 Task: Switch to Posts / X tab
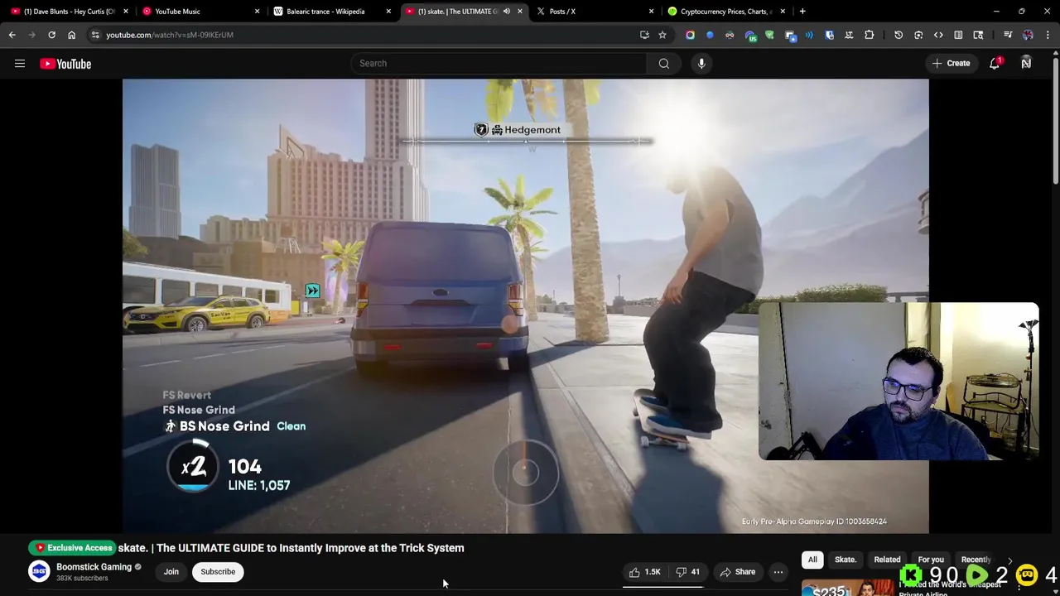tap(562, 12)
